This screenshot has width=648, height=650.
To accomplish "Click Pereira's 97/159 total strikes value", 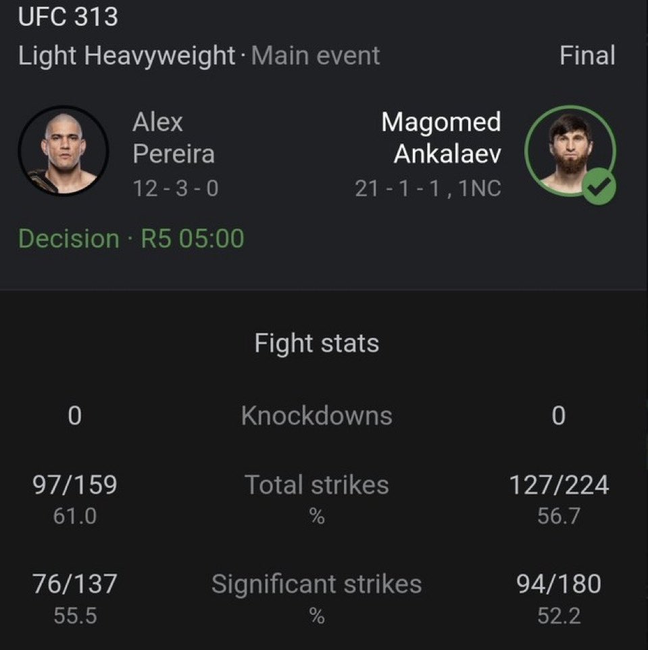I will (75, 484).
